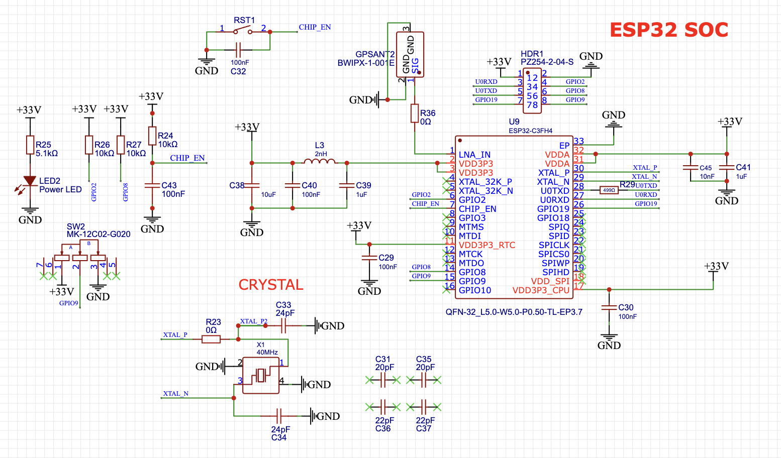Select the X1 40MHz crystal symbol
This screenshot has width=781, height=458.
tap(261, 375)
